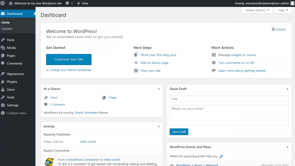Viewport: 295px width, 166px height.
Task: Click the Posts pushpin icon in sidebar
Action: click(3, 40)
